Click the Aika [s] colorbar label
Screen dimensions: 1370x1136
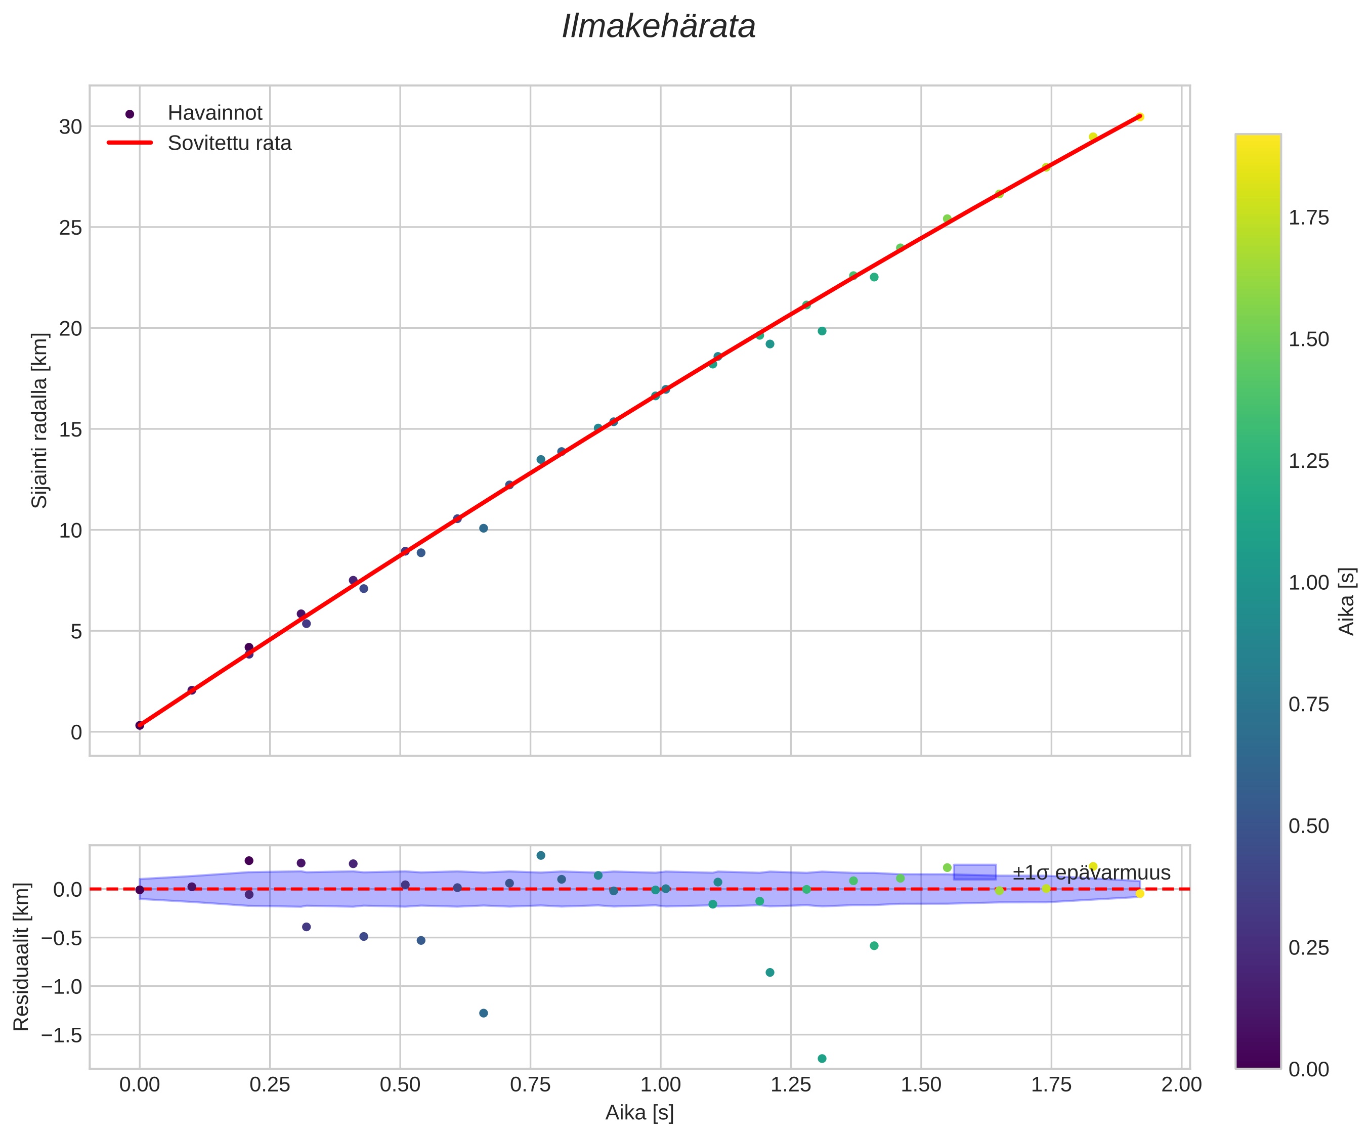(x=1347, y=601)
